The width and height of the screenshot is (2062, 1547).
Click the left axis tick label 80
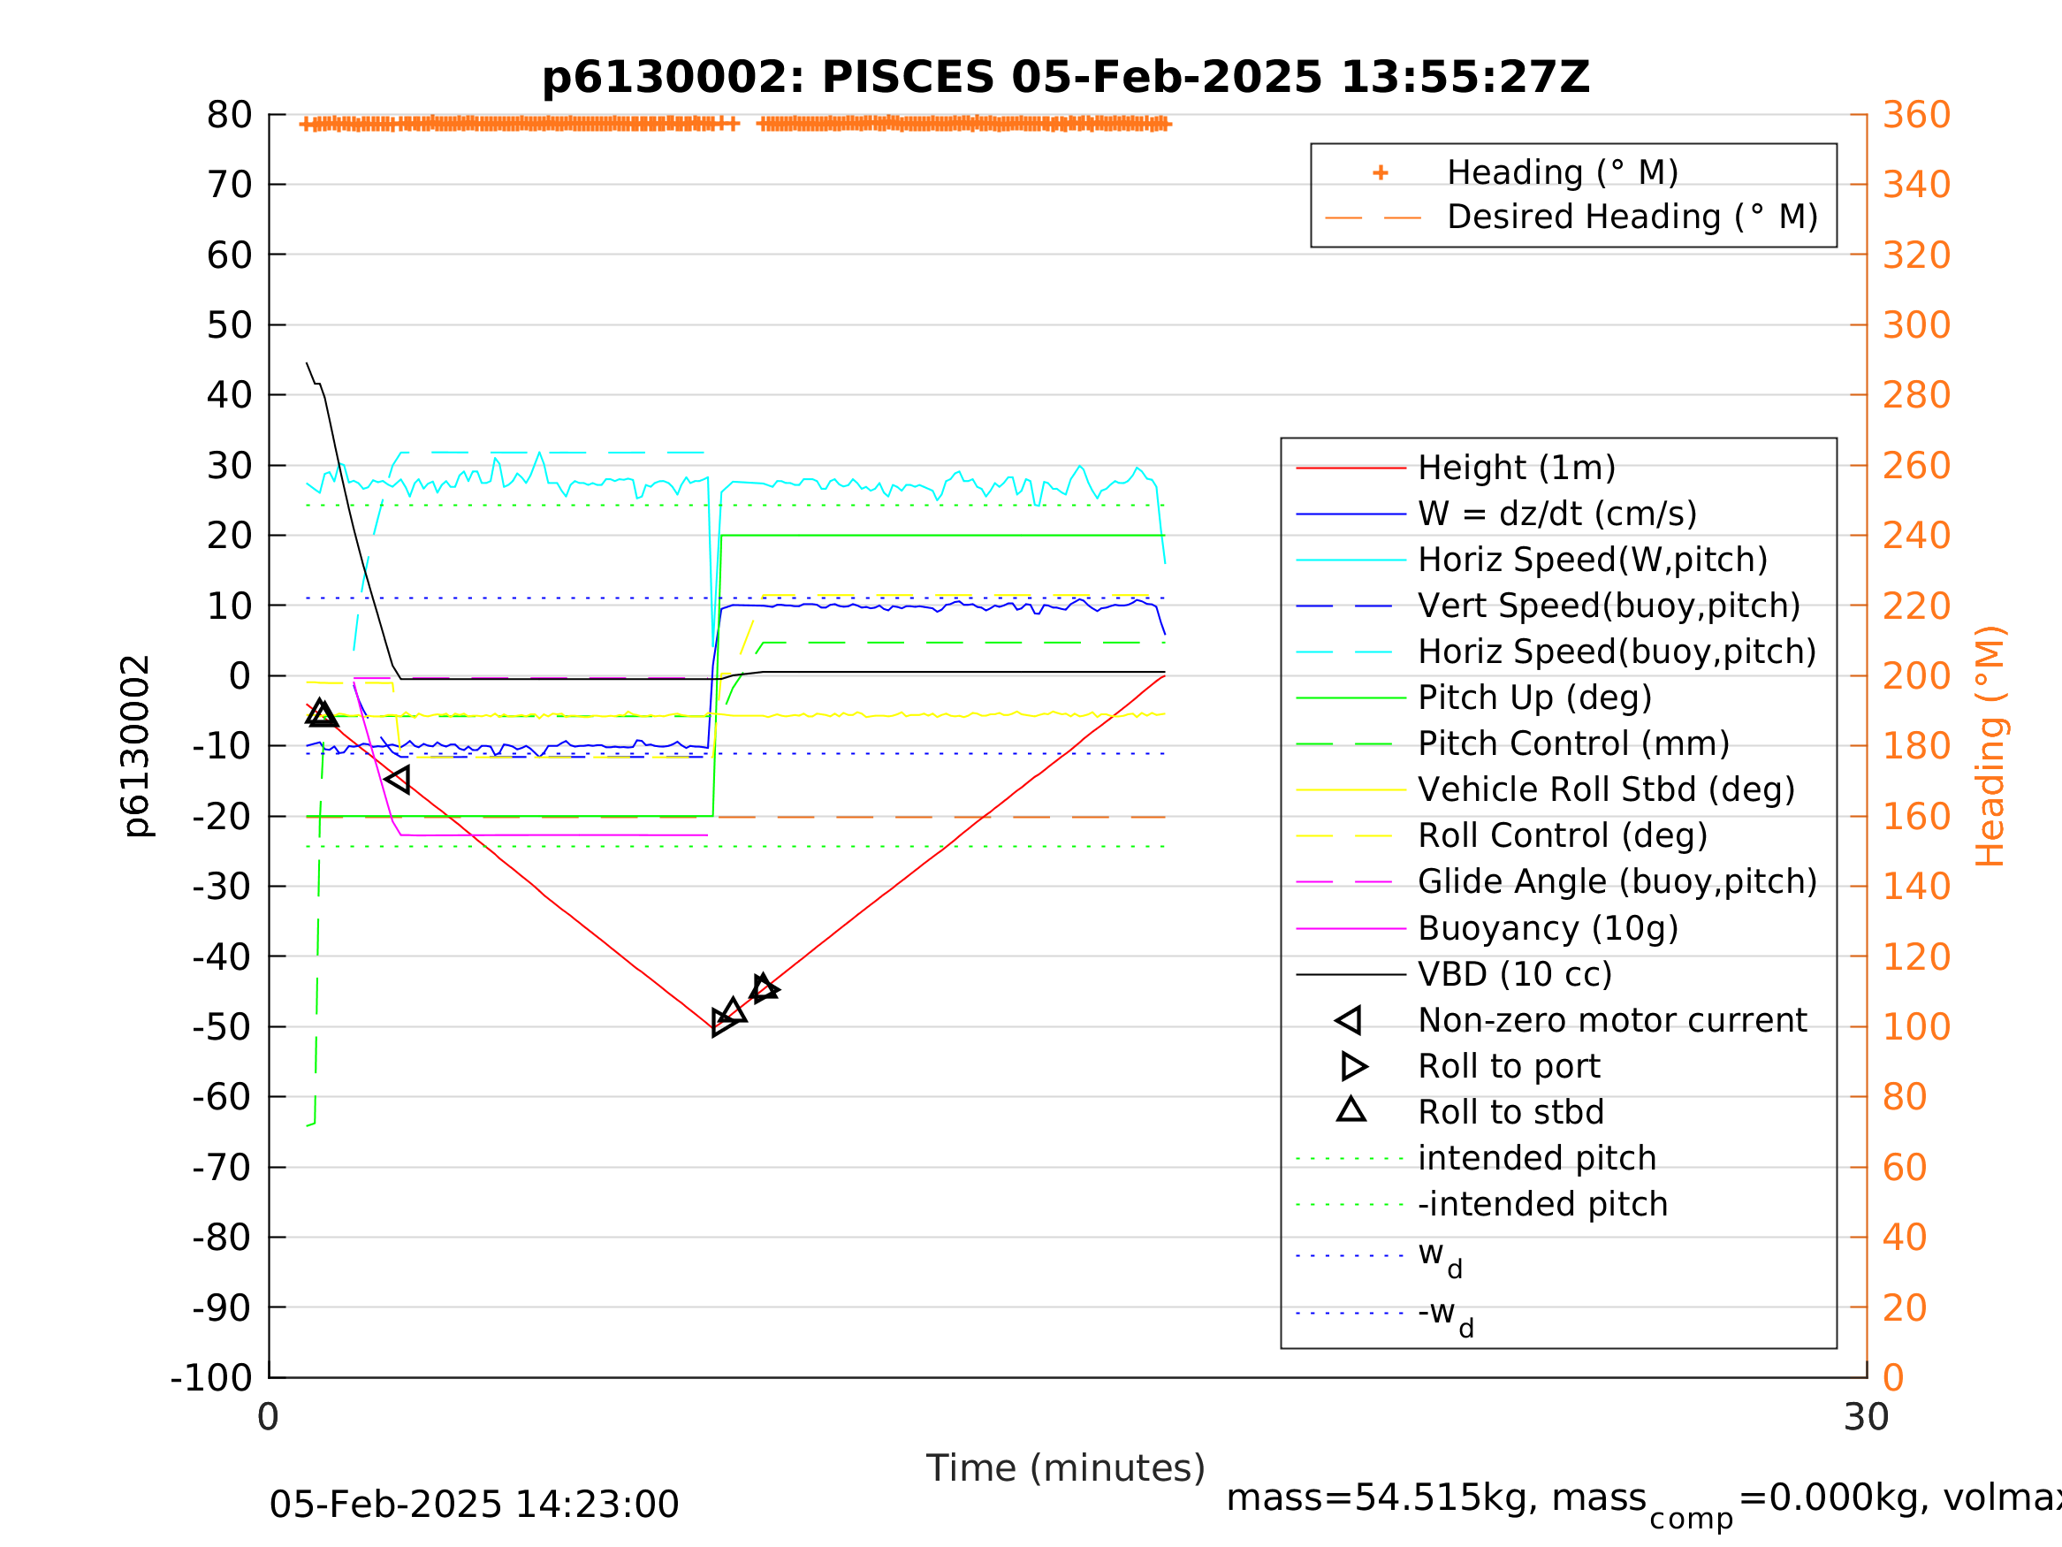pyautogui.click(x=229, y=116)
